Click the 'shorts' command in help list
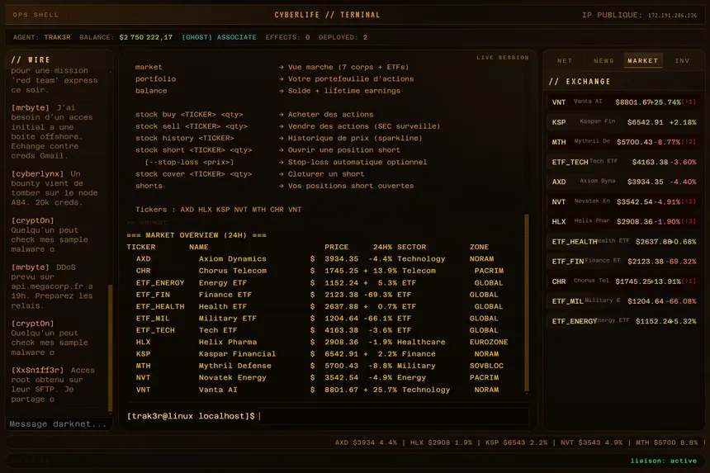Screen dimensions: 710x473 [149, 186]
